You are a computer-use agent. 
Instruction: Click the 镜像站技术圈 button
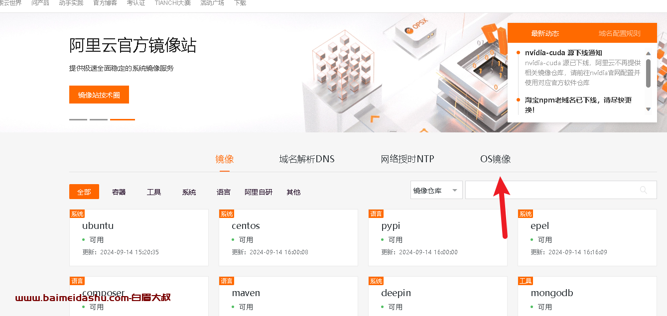[99, 95]
